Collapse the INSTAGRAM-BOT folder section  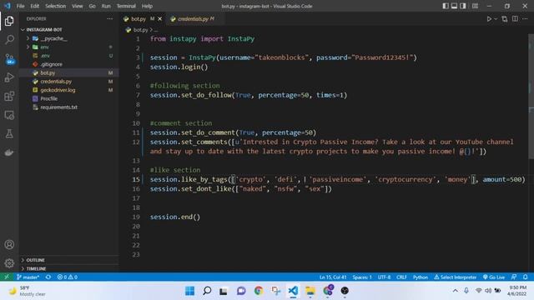(68, 30)
